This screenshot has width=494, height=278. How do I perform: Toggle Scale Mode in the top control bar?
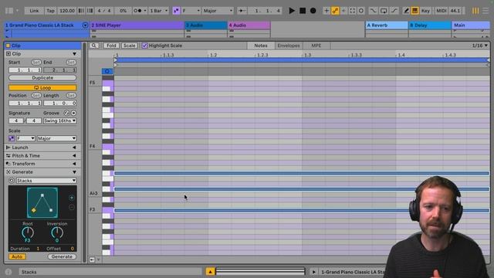[176, 11]
